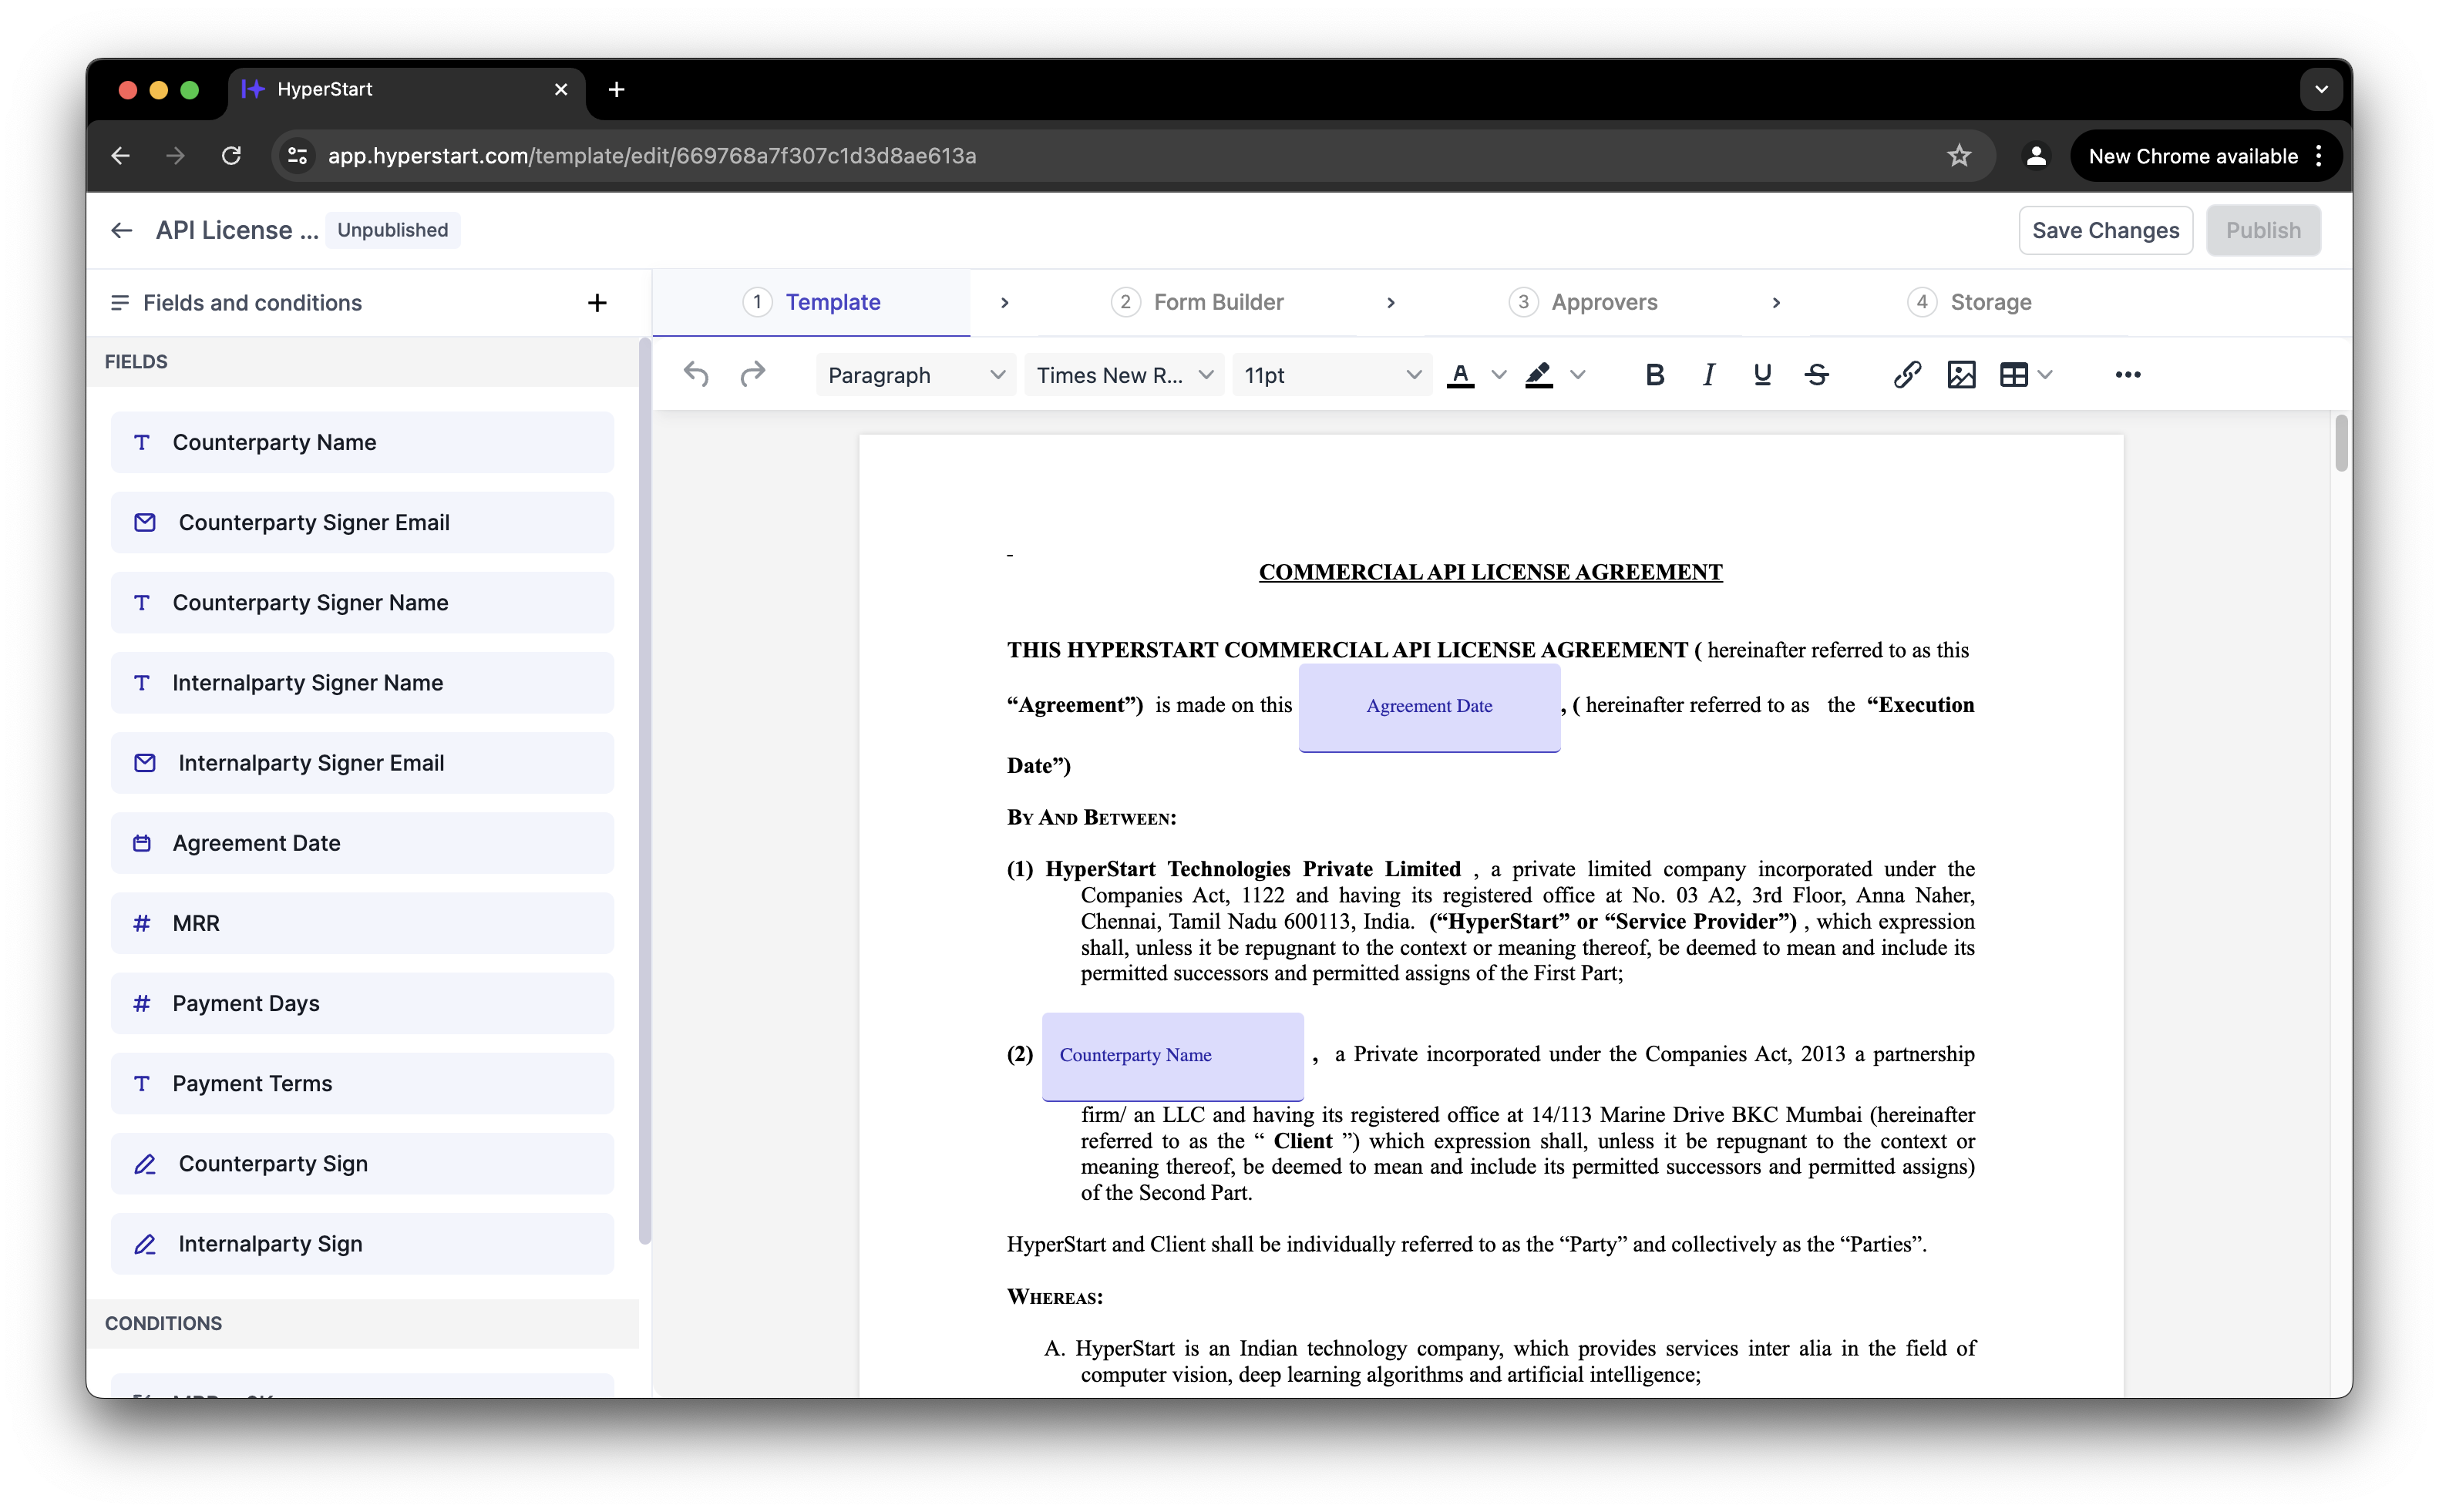Toggle bold formatting
The width and height of the screenshot is (2439, 1512).
pos(1654,375)
